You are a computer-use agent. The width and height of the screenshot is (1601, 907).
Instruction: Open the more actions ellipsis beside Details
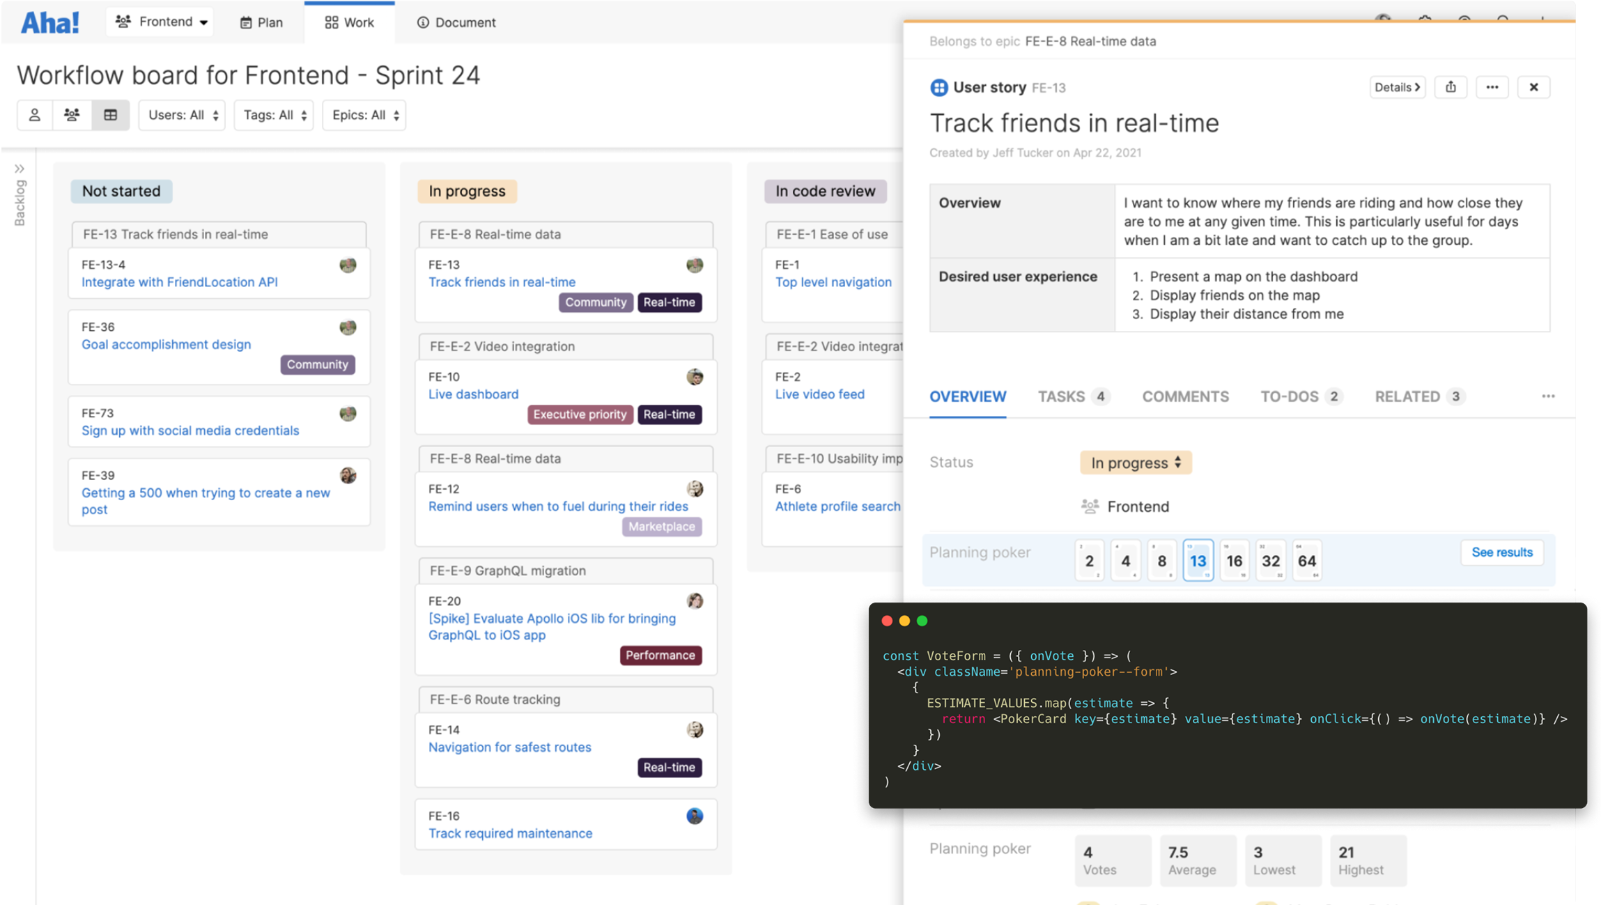(1492, 86)
